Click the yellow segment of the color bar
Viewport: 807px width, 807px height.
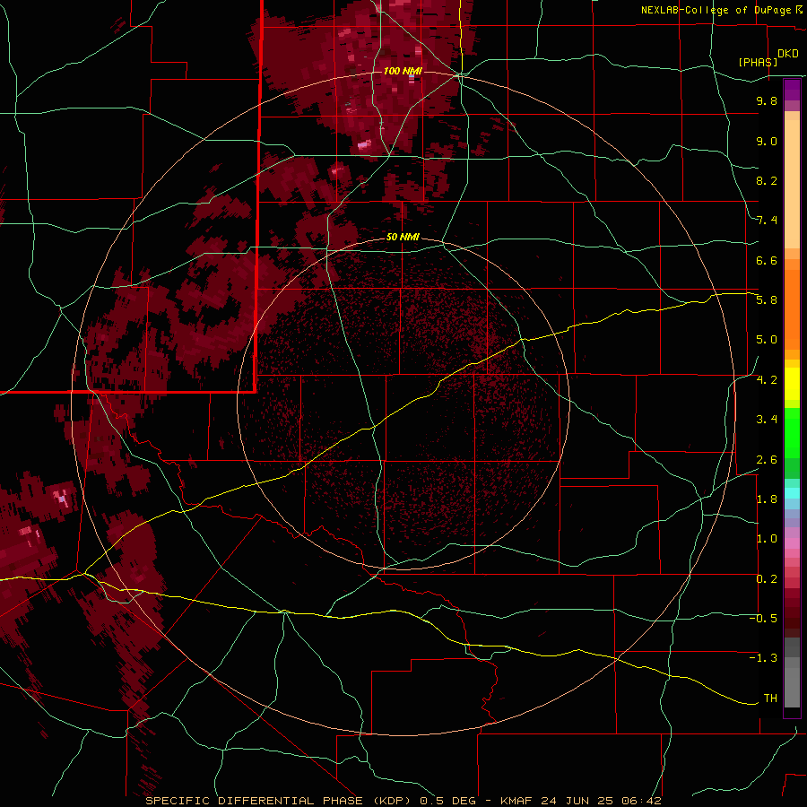792,384
